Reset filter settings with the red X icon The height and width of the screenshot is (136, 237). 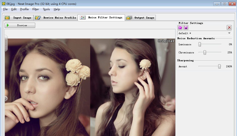[229, 28]
